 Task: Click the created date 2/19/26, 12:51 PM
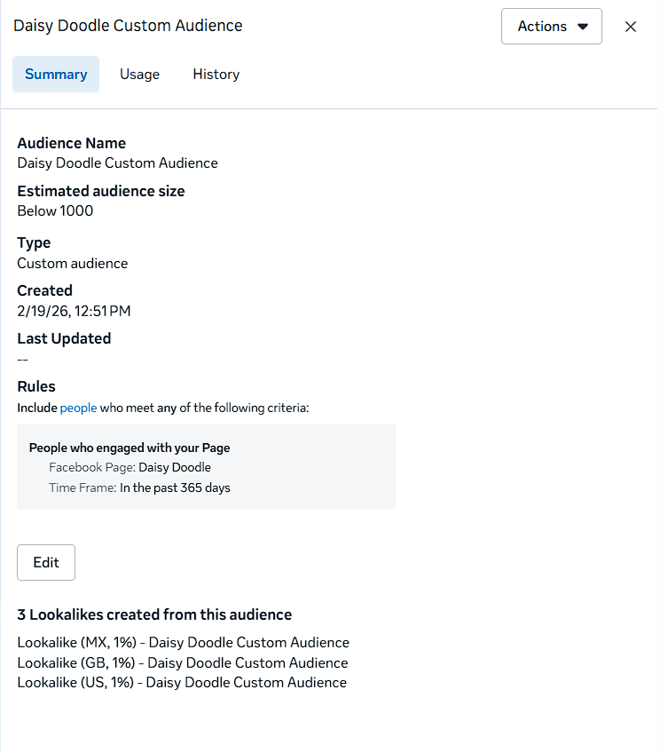(x=74, y=311)
